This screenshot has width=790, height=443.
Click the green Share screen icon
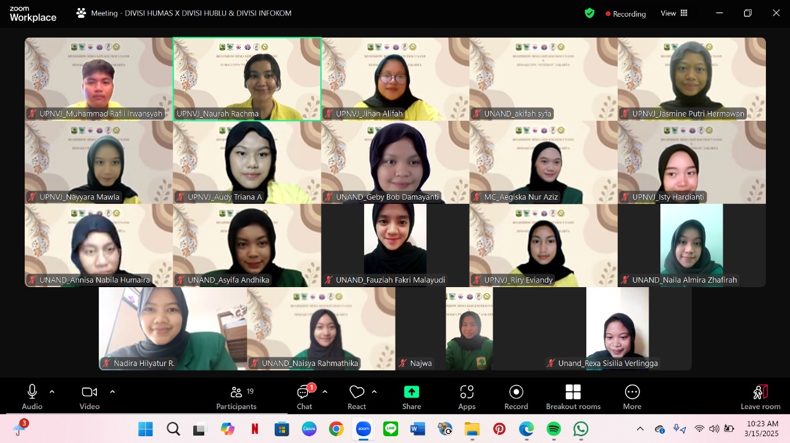coord(411,392)
